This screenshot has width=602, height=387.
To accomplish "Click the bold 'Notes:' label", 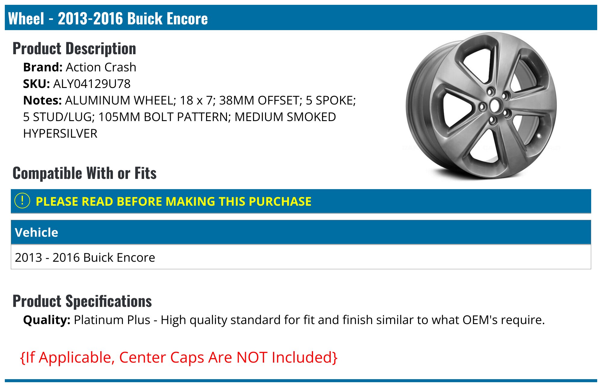I will point(42,100).
